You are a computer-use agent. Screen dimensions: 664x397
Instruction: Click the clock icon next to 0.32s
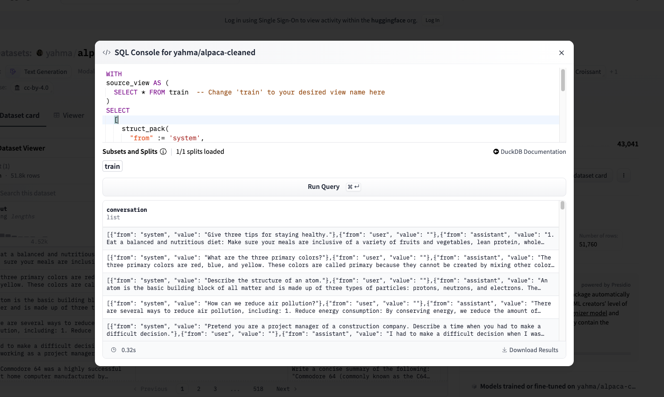114,350
